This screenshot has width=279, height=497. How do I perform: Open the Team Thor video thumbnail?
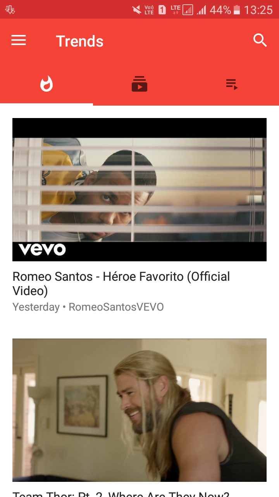click(x=139, y=410)
